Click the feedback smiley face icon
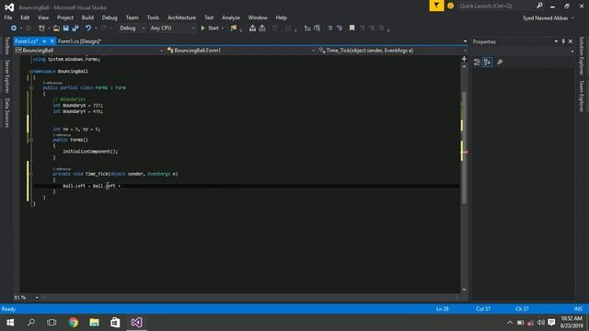589x331 pixels. click(x=450, y=6)
